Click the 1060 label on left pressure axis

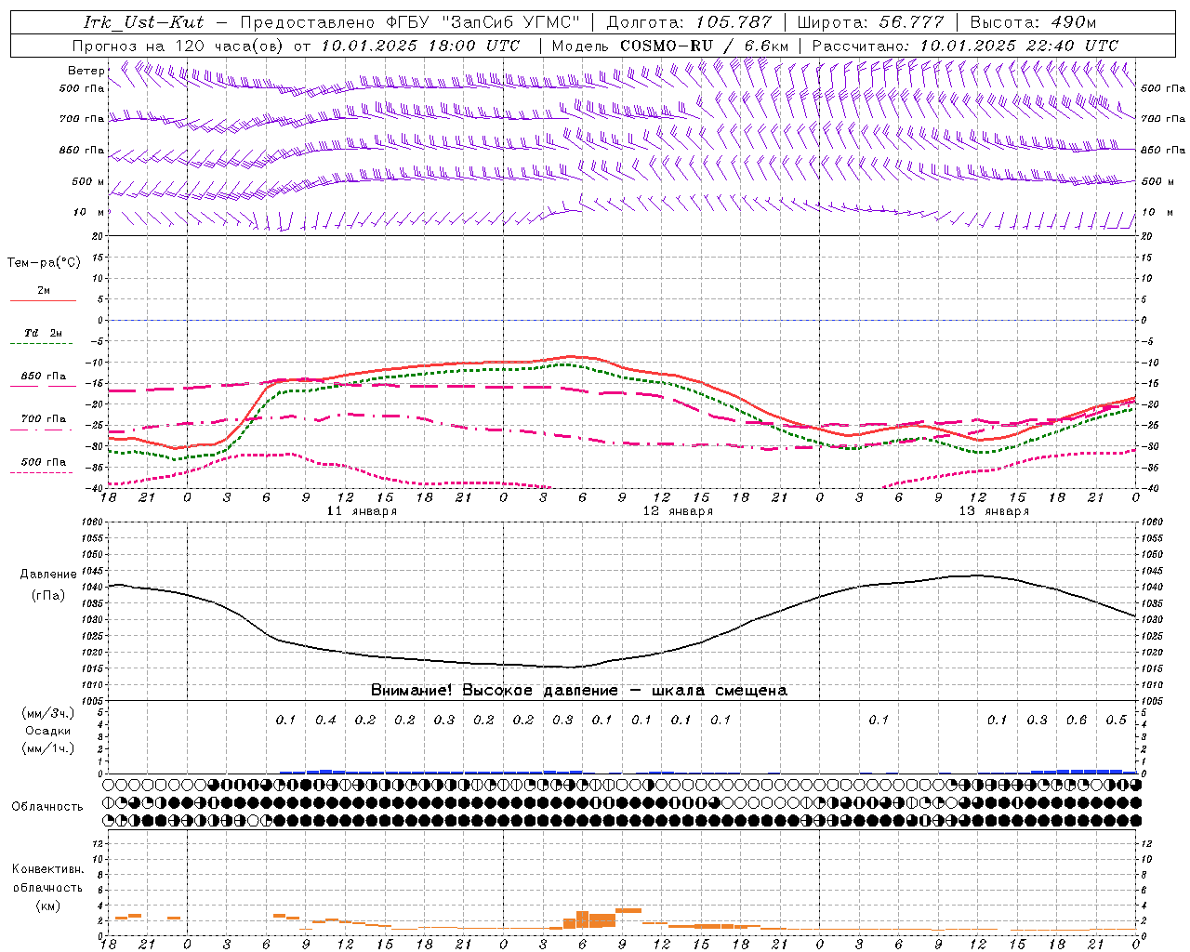tap(94, 522)
